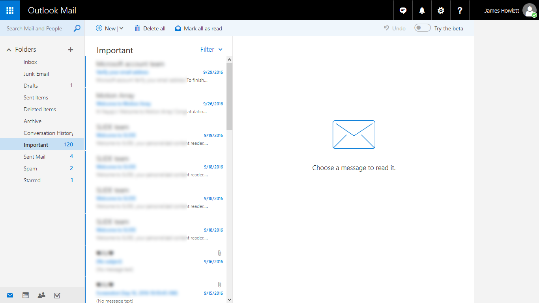
Task: Add new folder with plus icon
Action: [71, 50]
